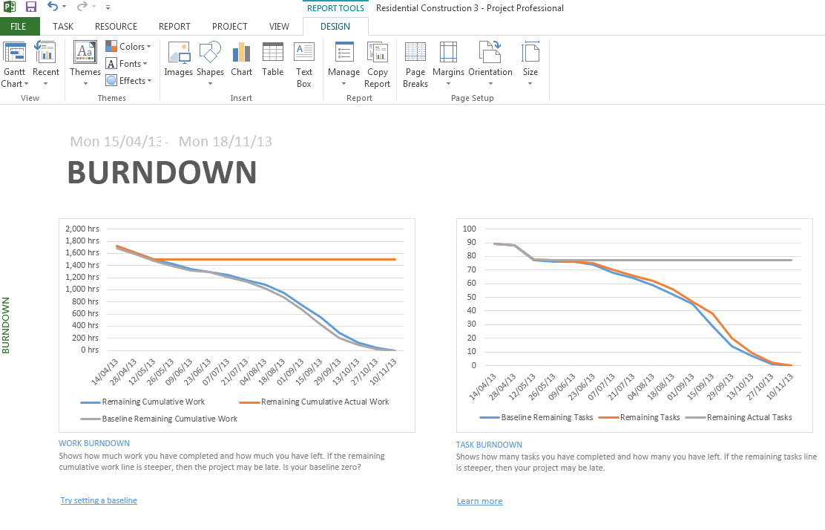Image resolution: width=825 pixels, height=530 pixels.
Task: Expand the Manage dropdown arrow
Action: (x=344, y=84)
